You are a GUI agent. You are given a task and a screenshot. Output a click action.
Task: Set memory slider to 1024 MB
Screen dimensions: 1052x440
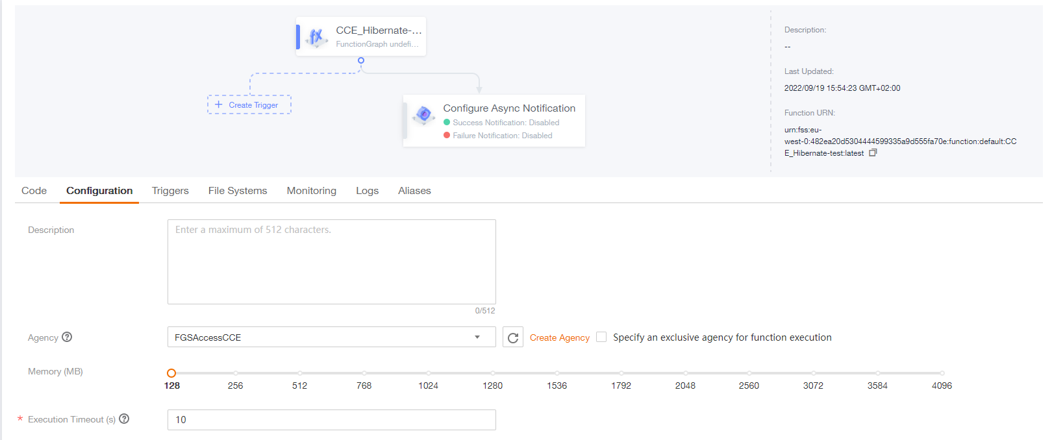tap(428, 373)
